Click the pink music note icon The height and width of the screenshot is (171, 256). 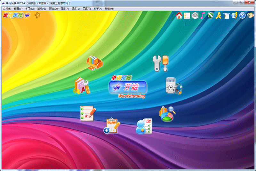coord(203,16)
